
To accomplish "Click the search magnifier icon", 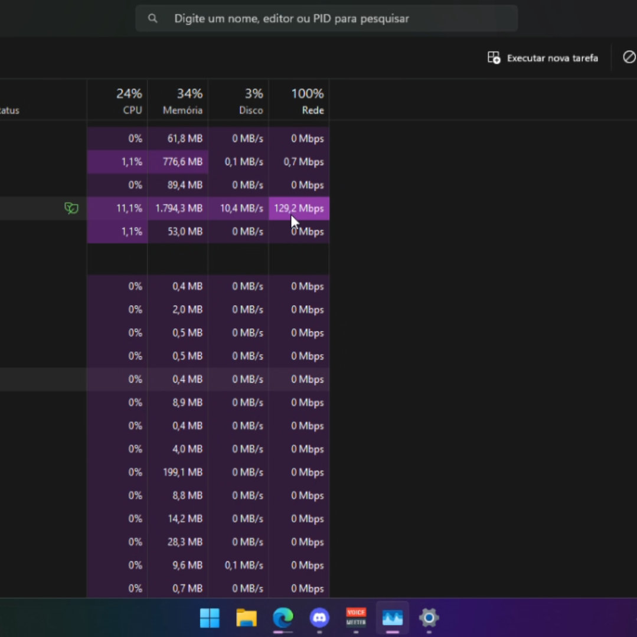I will 153,18.
